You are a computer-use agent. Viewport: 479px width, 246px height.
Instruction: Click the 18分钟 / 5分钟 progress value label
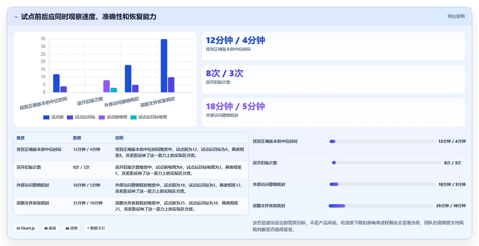pyautogui.click(x=452, y=185)
